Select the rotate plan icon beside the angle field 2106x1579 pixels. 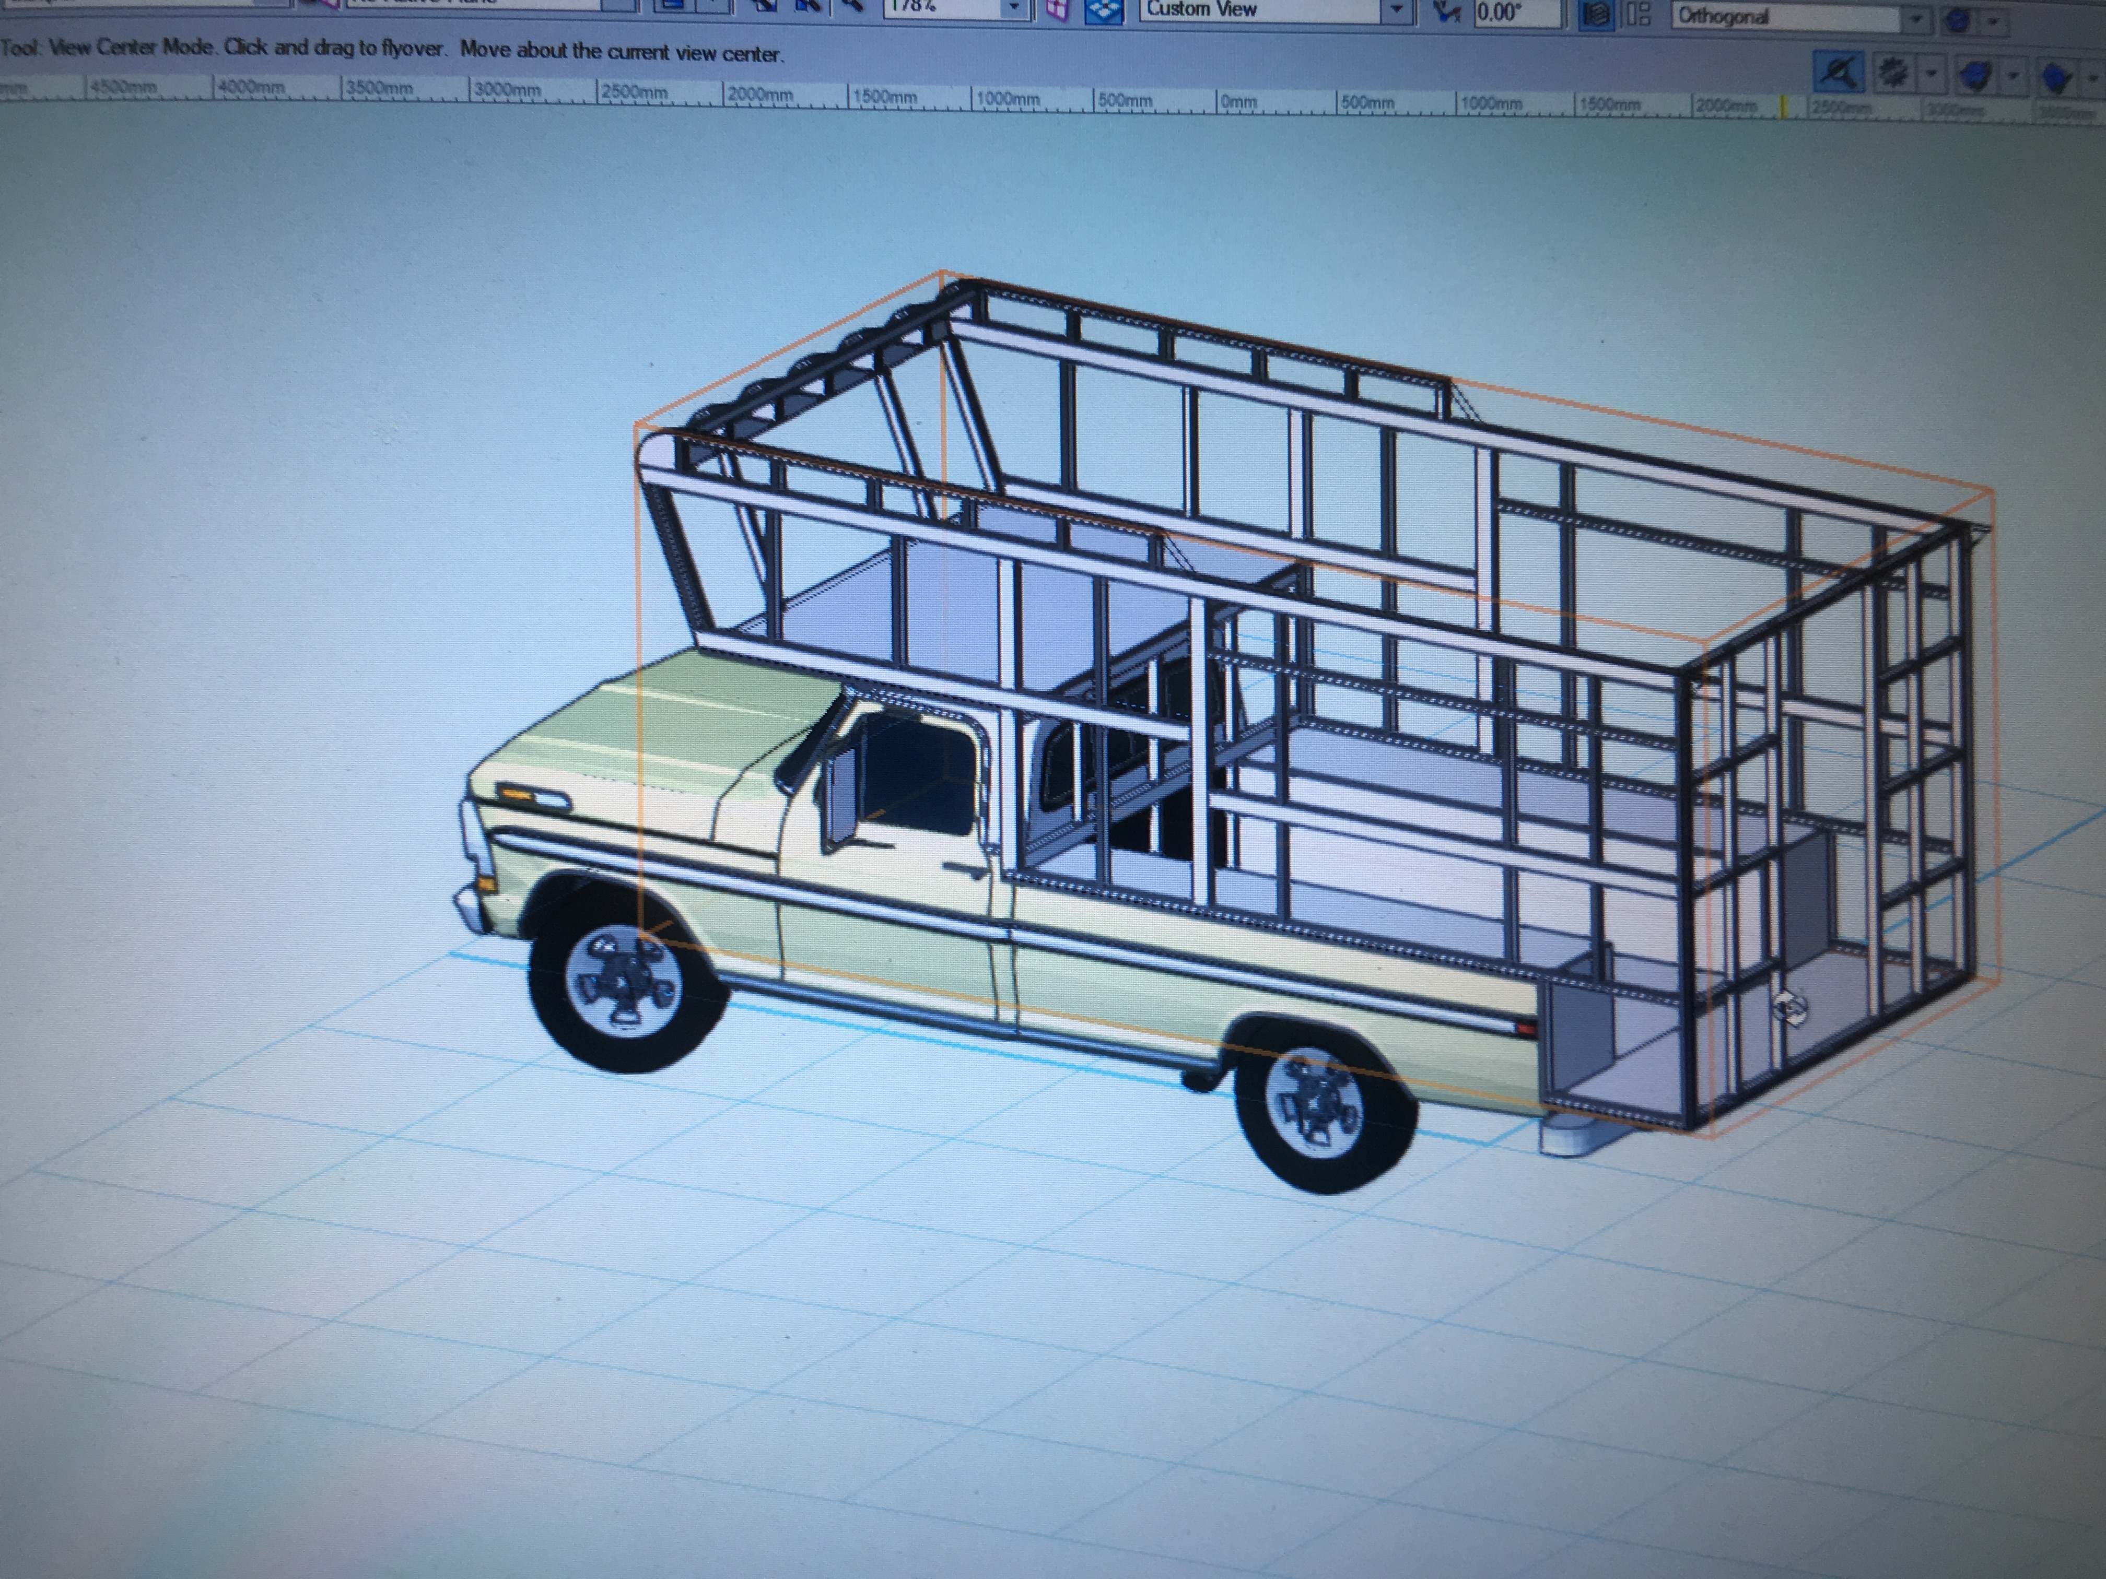1446,13
